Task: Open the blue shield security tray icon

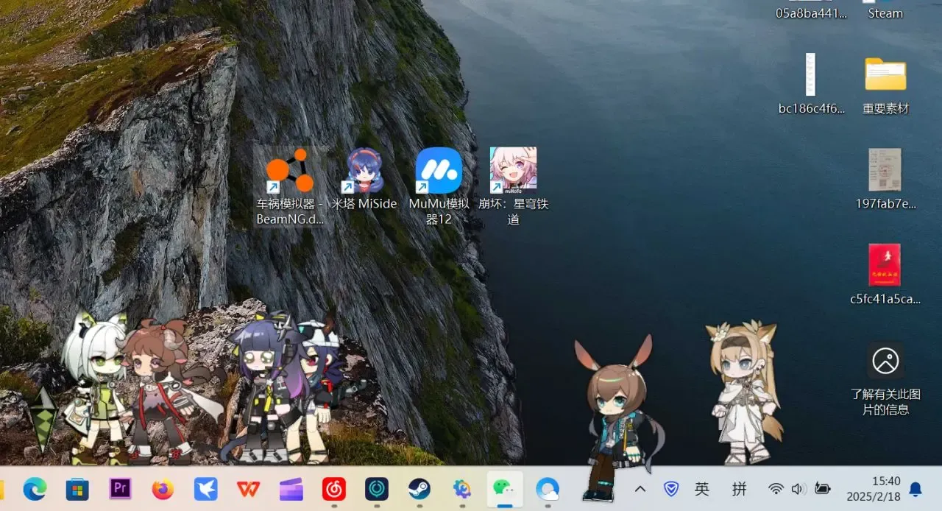Action: [x=671, y=489]
